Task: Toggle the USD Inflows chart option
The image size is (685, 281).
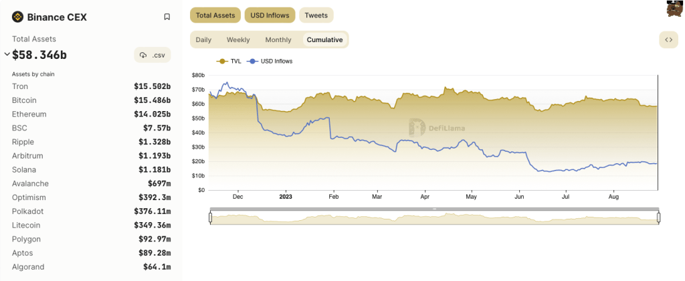Action: click(x=269, y=15)
